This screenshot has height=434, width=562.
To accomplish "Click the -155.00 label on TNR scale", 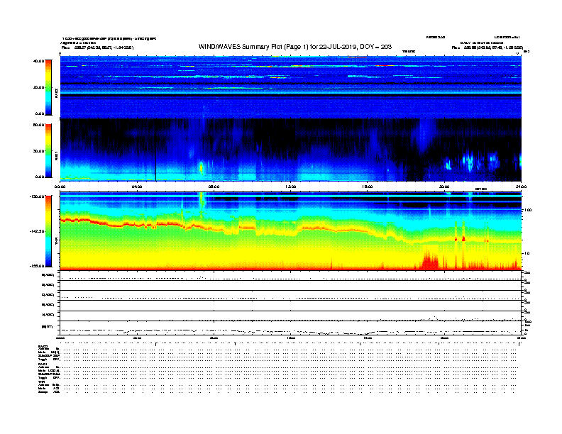I will coord(37,266).
